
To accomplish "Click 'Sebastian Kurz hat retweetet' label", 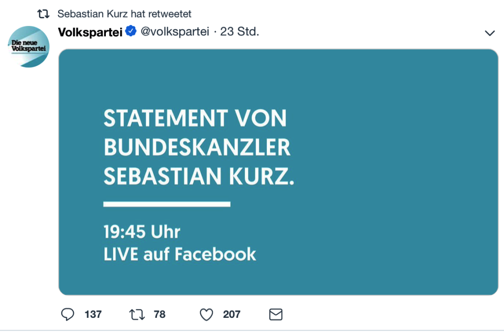I will (x=125, y=14).
